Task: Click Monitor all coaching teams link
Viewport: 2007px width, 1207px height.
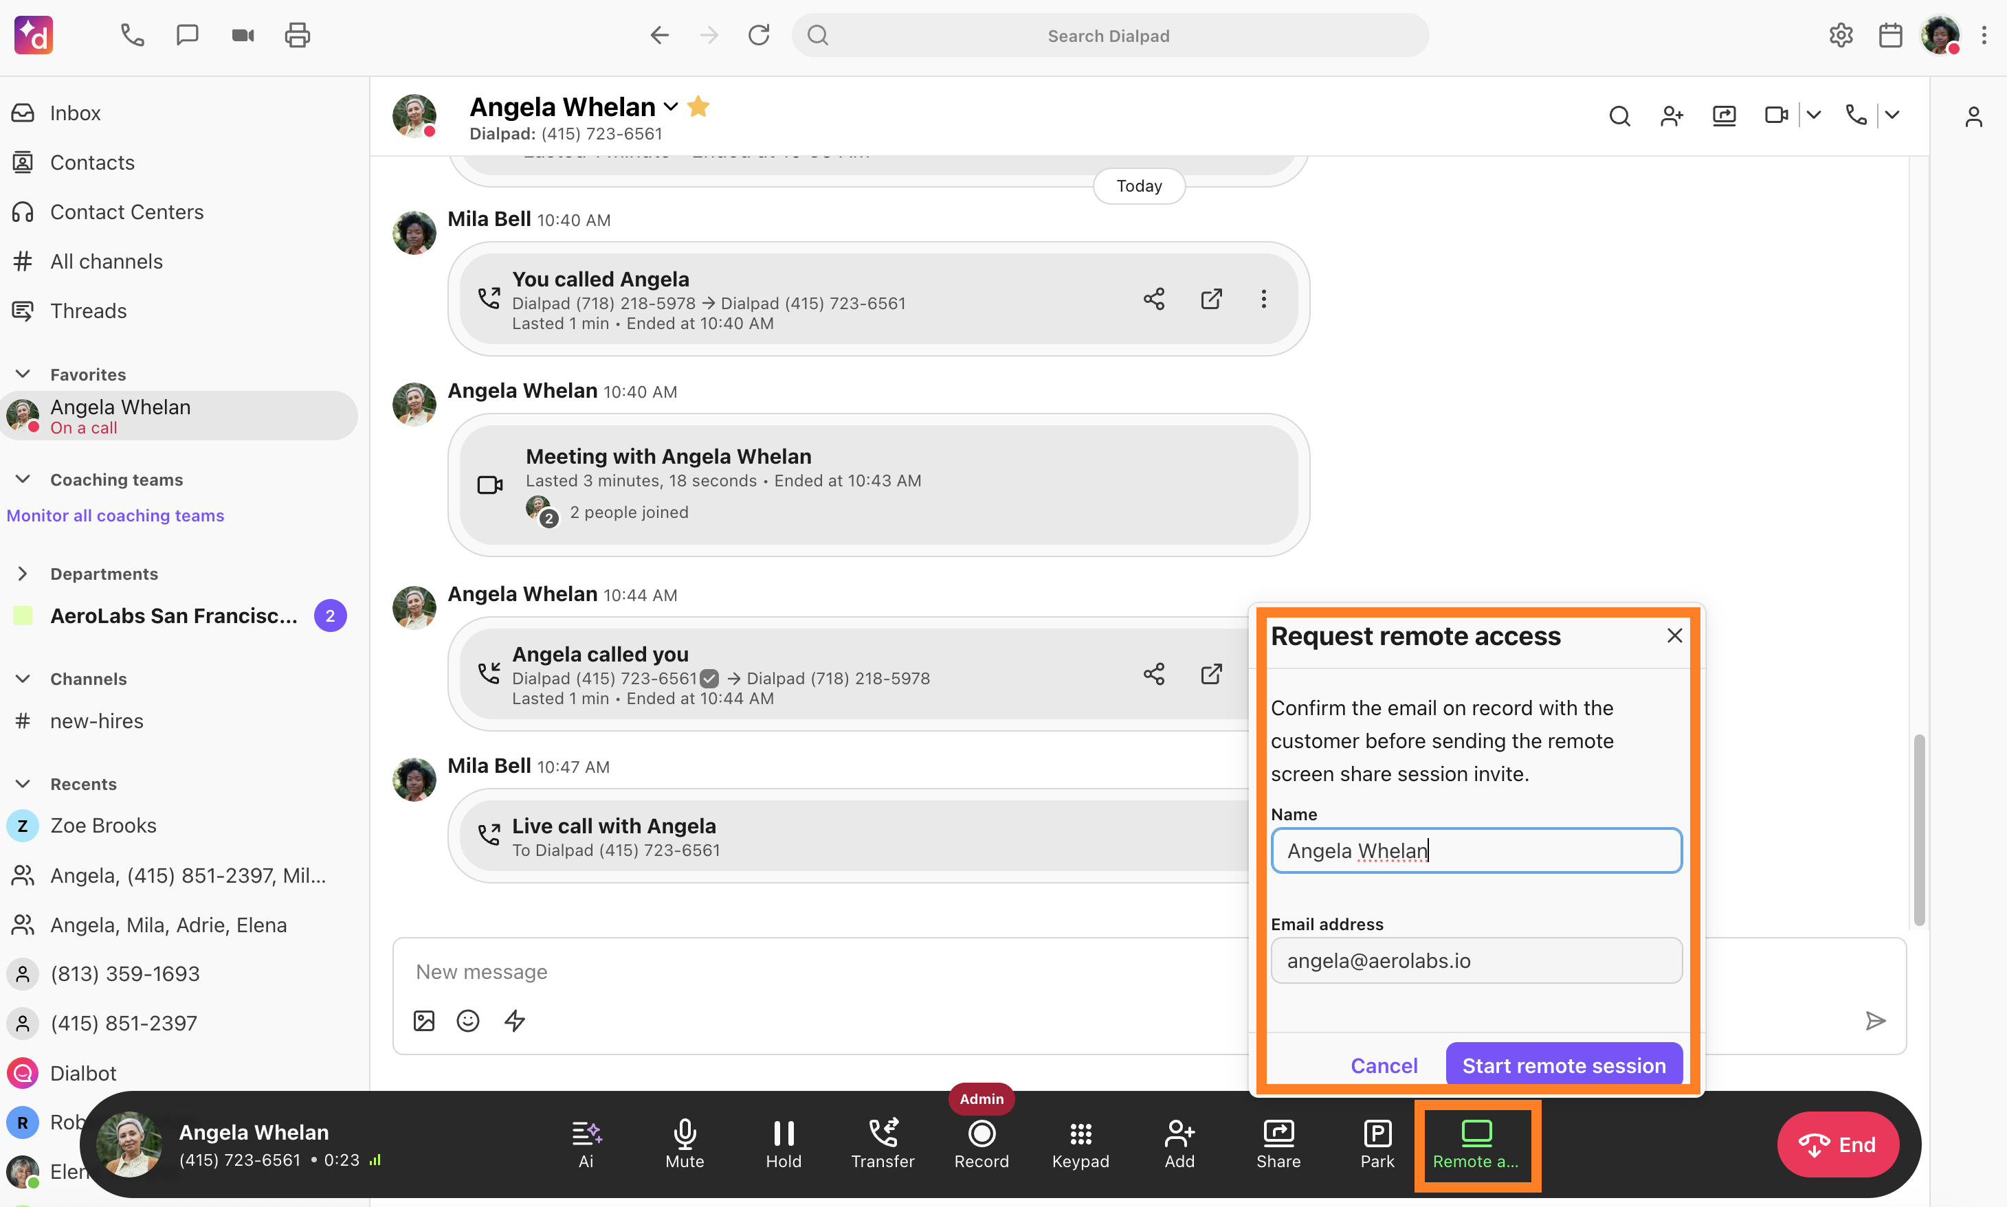Action: tap(115, 516)
